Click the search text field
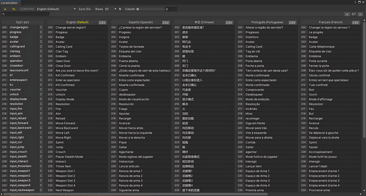Viewport: 366px width, 196px height. point(26,14)
